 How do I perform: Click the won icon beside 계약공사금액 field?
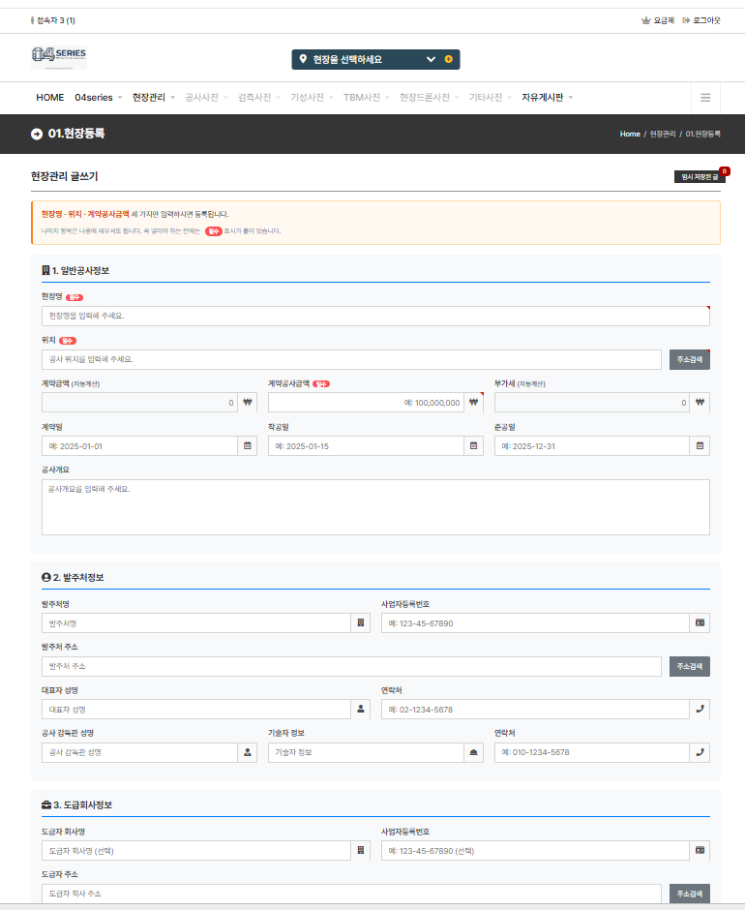473,402
